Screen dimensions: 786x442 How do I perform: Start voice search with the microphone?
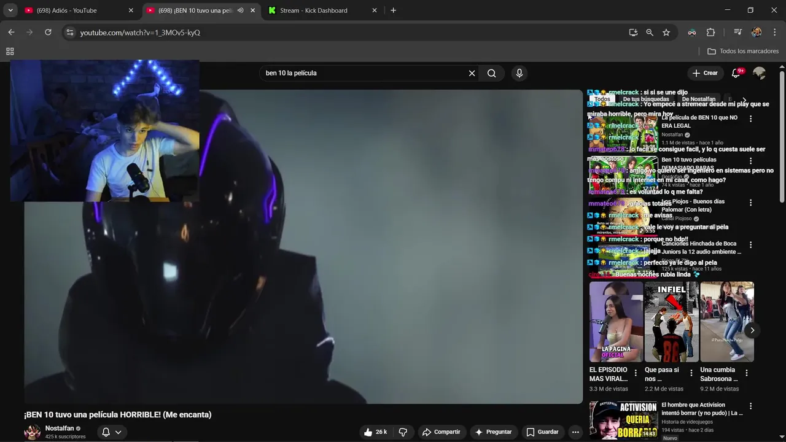(519, 73)
